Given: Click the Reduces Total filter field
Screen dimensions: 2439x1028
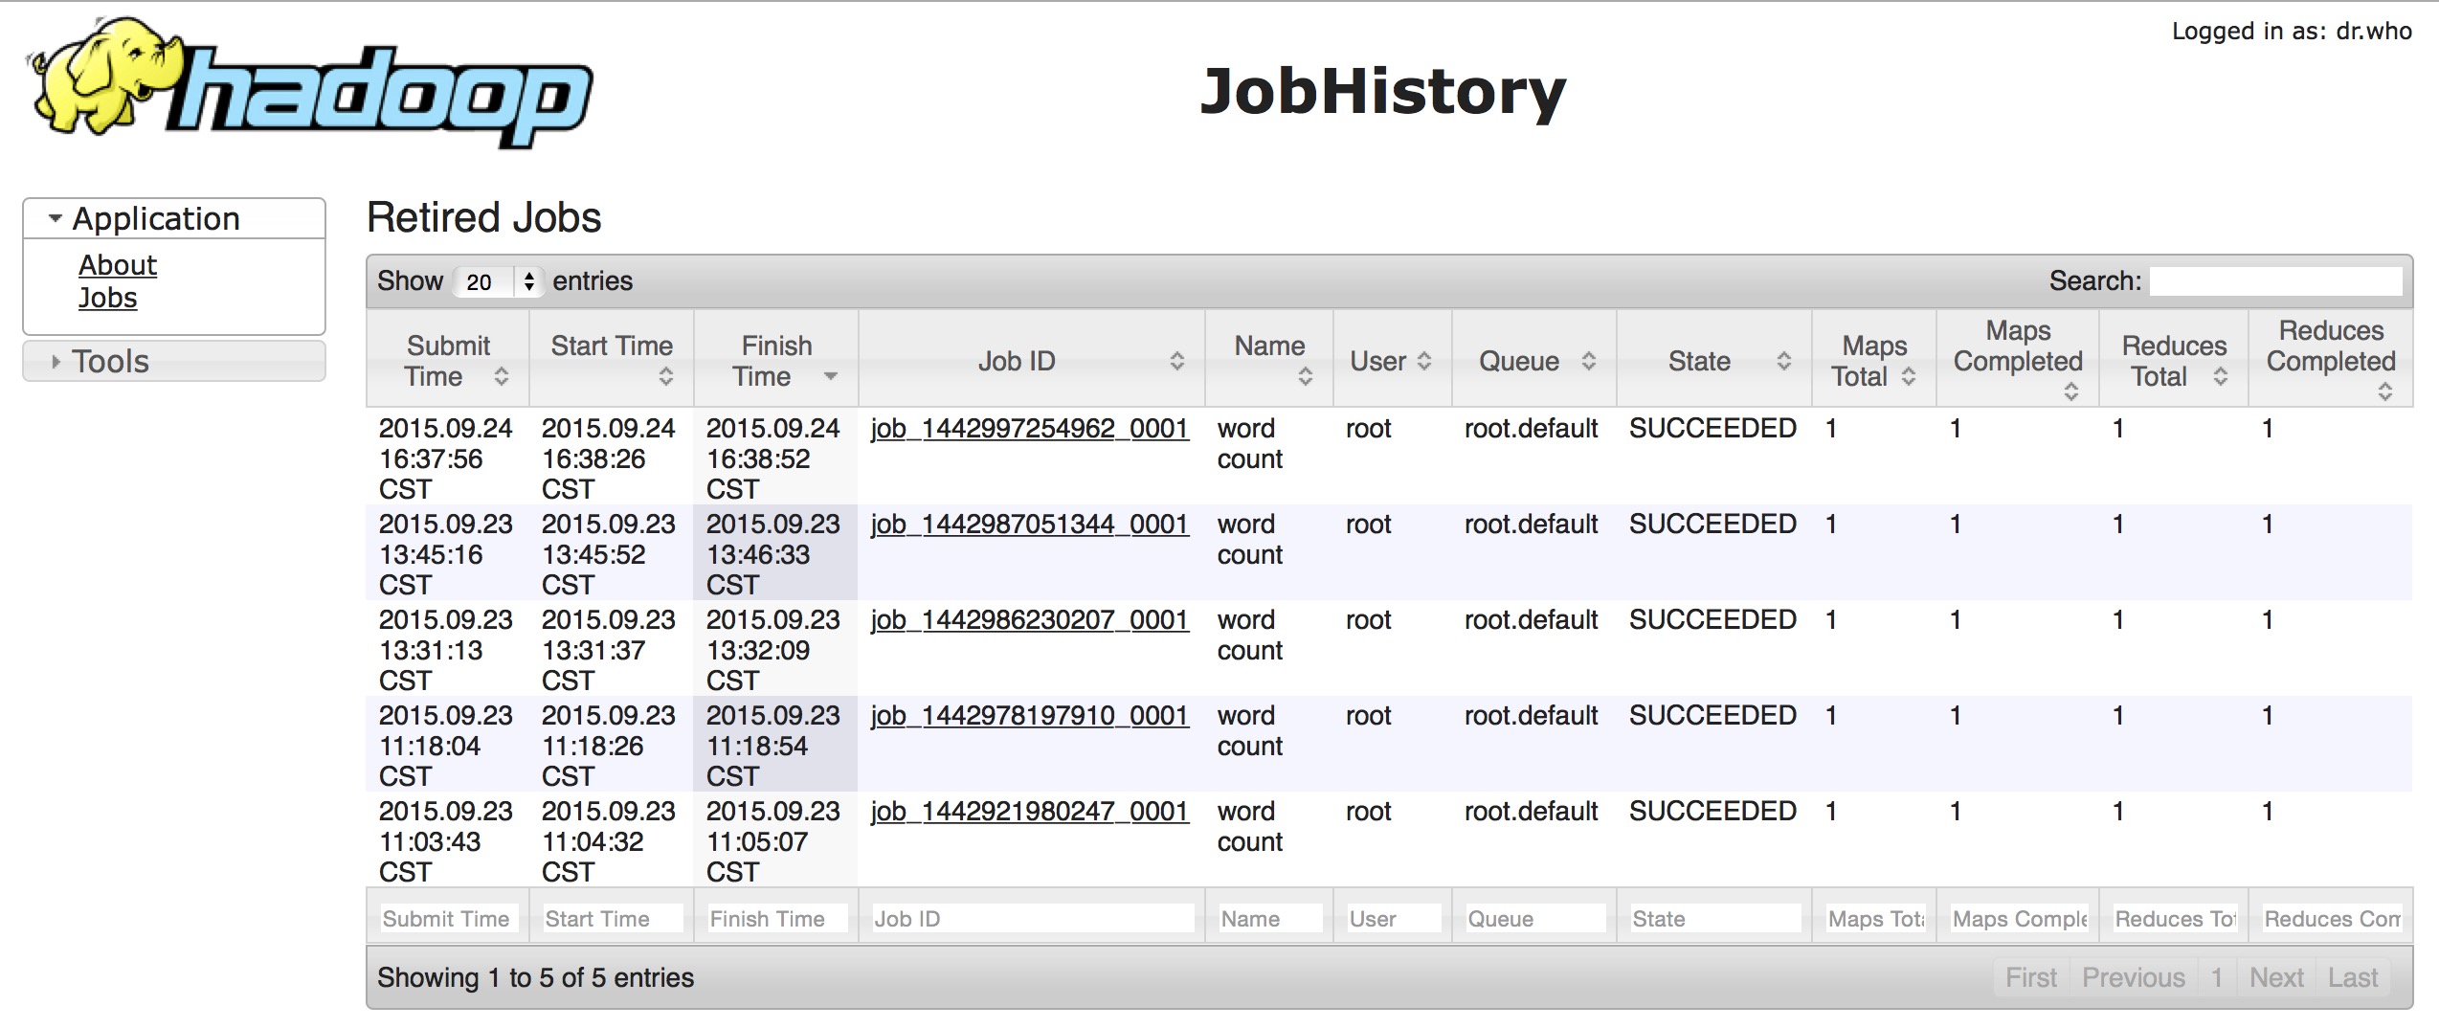Looking at the screenshot, I should [x=2176, y=918].
